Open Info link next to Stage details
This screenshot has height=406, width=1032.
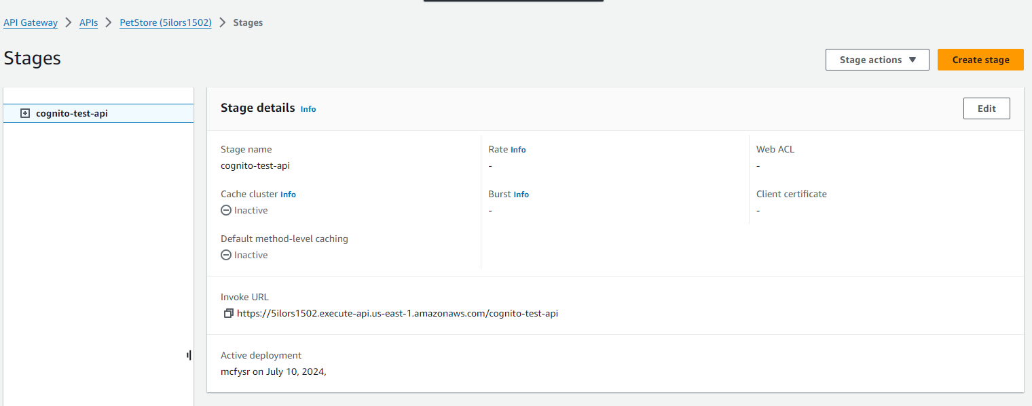pos(308,109)
